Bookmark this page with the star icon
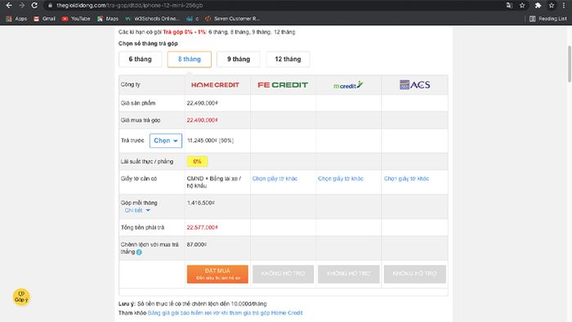The width and height of the screenshot is (572, 322). point(522,6)
